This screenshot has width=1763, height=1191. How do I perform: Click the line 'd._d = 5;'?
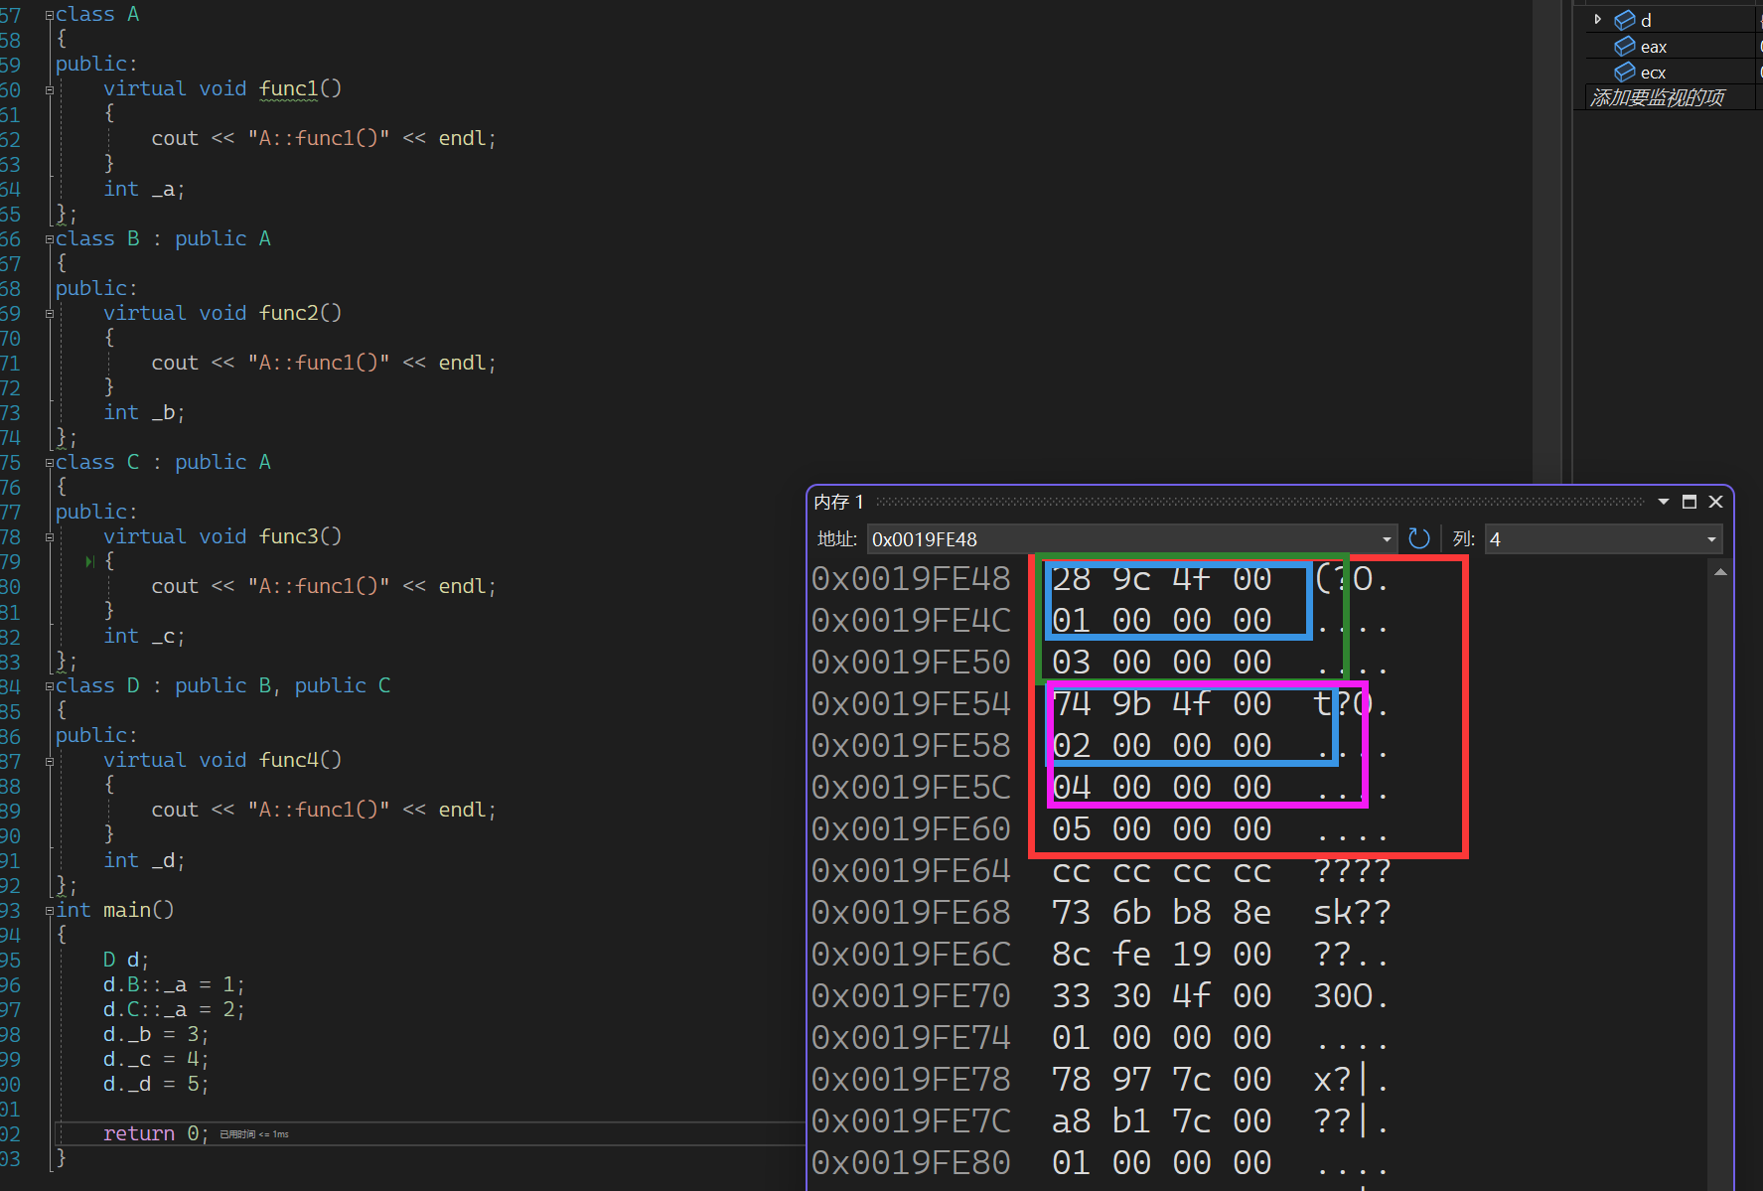pyautogui.click(x=156, y=1085)
